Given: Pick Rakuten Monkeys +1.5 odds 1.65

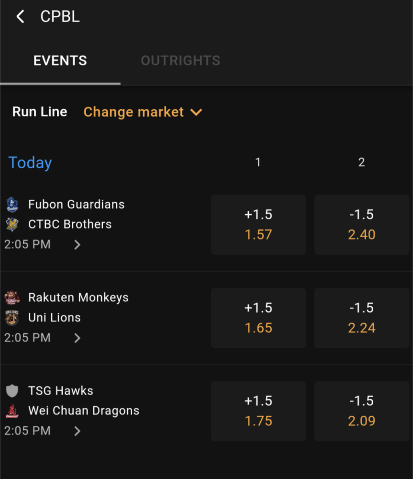Looking at the screenshot, I should (258, 318).
